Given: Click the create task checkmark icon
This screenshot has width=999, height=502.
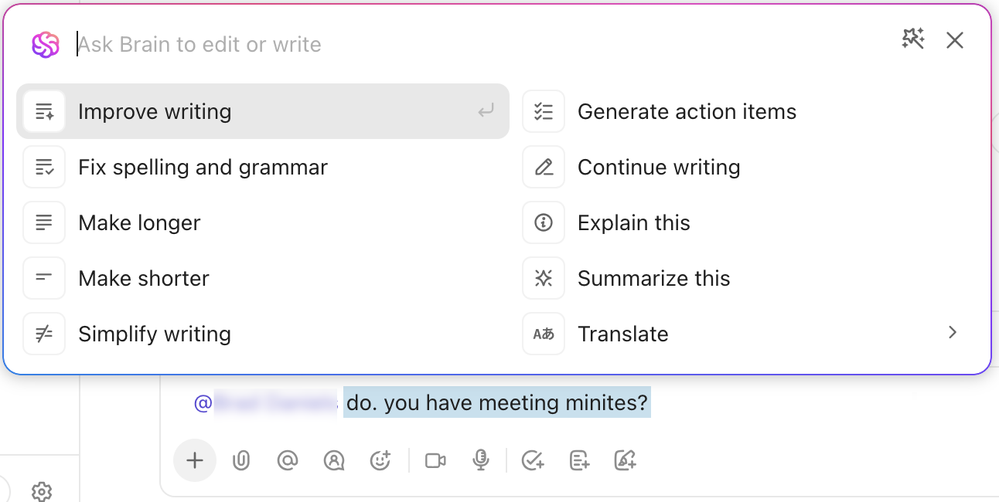Looking at the screenshot, I should click(x=533, y=461).
